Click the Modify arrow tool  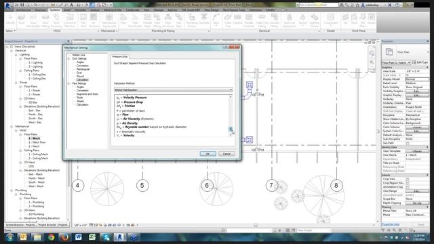pos(11,20)
